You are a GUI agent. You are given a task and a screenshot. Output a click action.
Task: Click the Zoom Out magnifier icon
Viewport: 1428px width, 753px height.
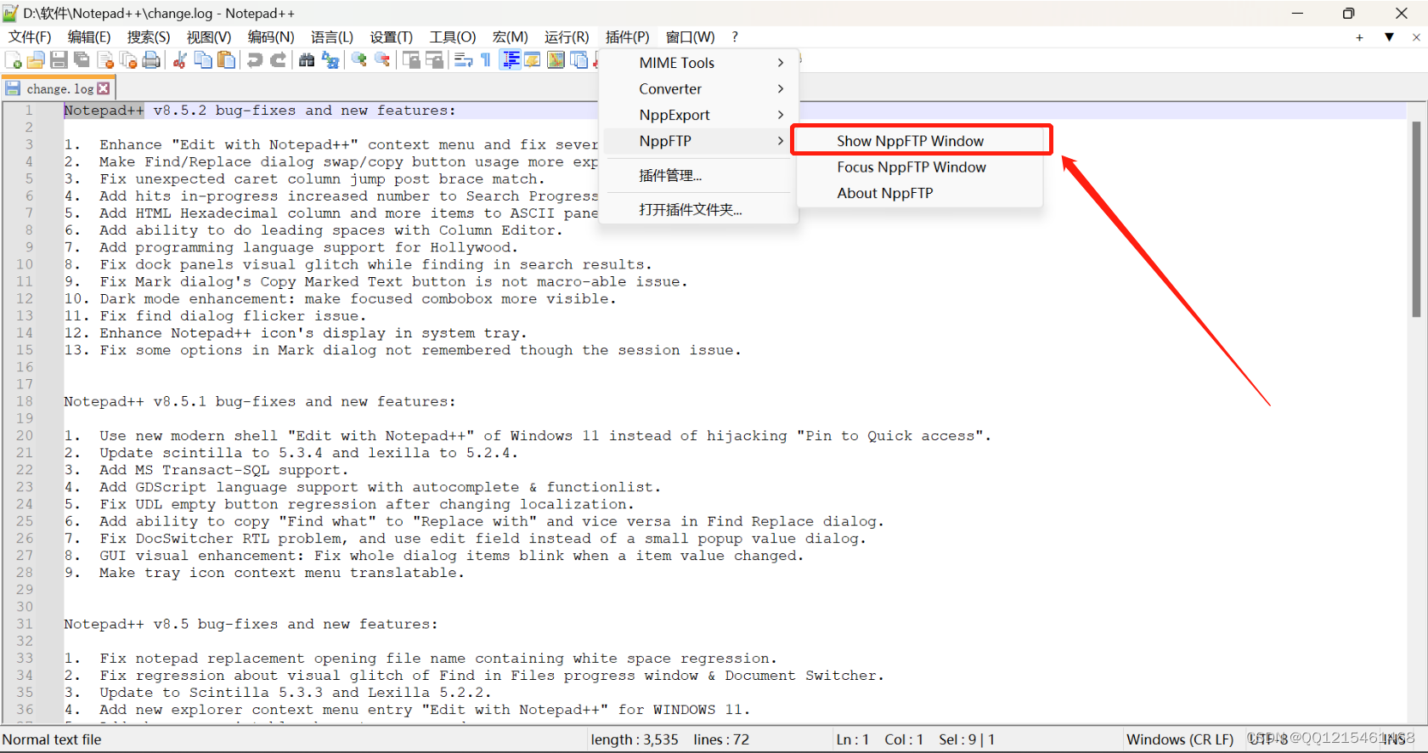pos(382,59)
